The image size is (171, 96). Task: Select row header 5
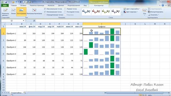coord(3,52)
